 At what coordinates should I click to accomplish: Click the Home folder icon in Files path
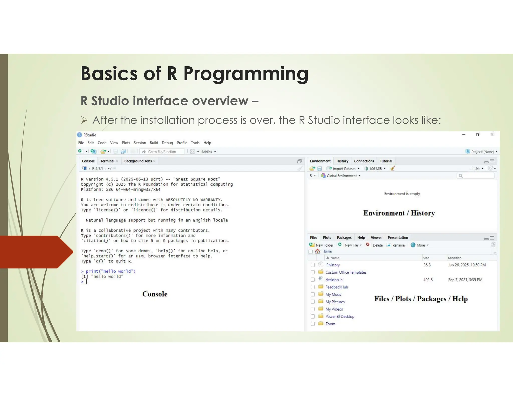(x=318, y=251)
